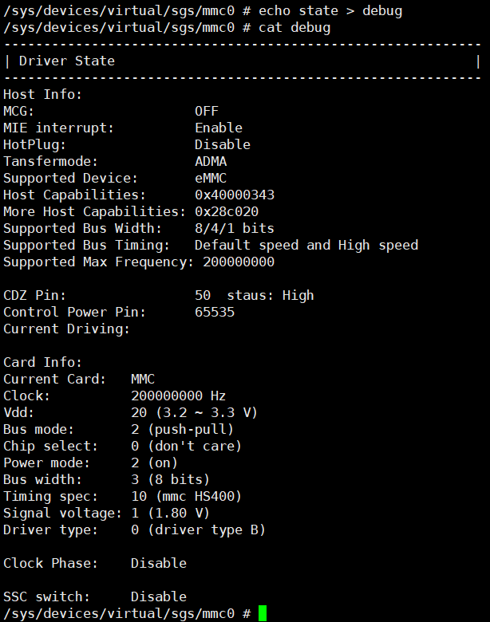Click the MIE interrupt Enable value

[219, 128]
